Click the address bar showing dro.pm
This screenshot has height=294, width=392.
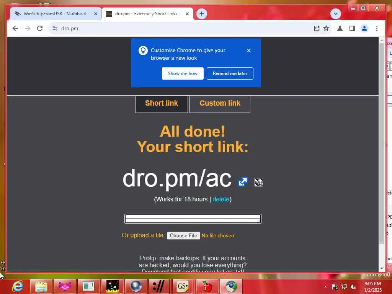pyautogui.click(x=180, y=28)
